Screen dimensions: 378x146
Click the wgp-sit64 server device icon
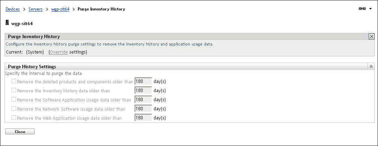pos(7,23)
